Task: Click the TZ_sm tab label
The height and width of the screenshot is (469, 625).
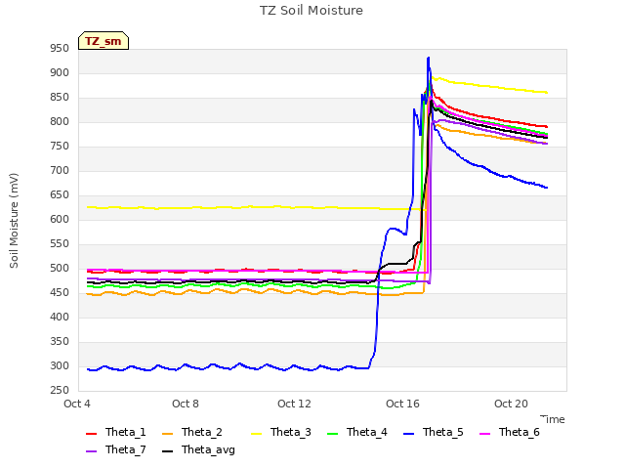Action: pos(104,41)
